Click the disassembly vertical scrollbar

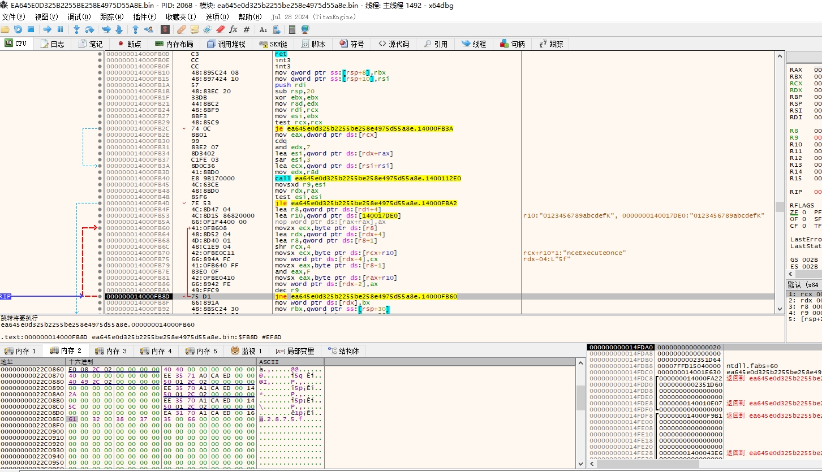(x=779, y=182)
